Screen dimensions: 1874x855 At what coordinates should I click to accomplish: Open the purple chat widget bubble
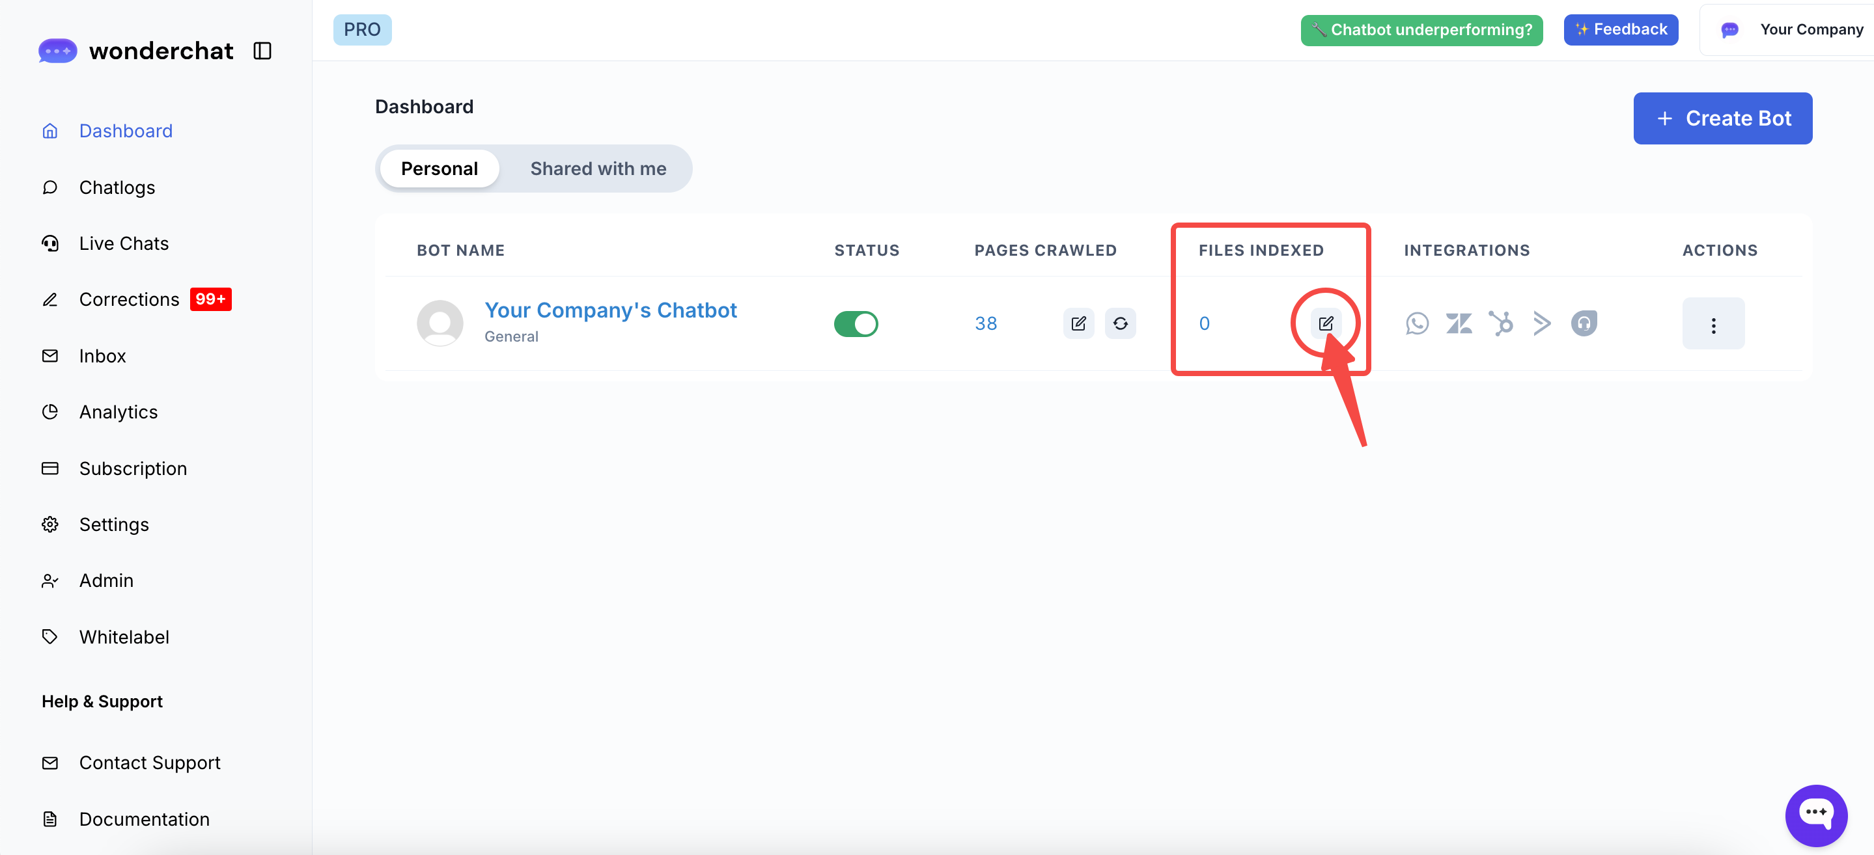click(1815, 815)
